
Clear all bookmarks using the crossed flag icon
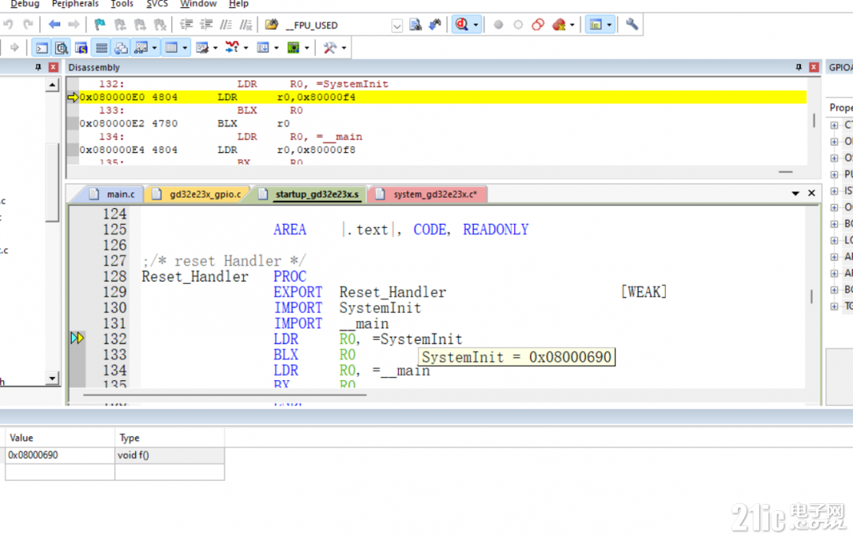coord(160,24)
